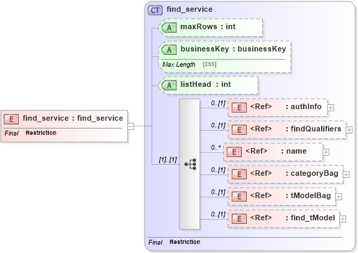
Task: Click the E icon beside findQualifiers
Action: tap(239, 130)
